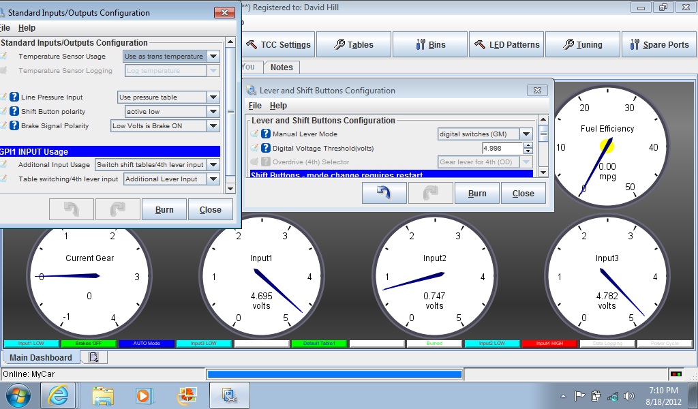The width and height of the screenshot is (698, 409).
Task: Click the blue progress bar in status bar
Action: point(334,374)
